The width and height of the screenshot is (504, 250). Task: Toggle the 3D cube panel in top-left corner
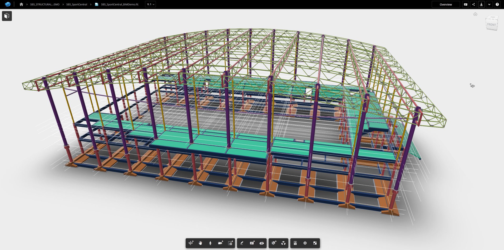[x=7, y=16]
